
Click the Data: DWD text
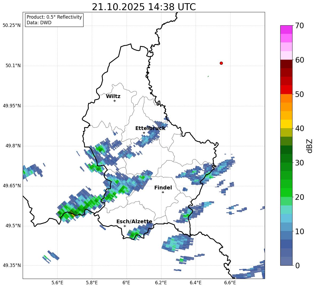pyautogui.click(x=39, y=23)
